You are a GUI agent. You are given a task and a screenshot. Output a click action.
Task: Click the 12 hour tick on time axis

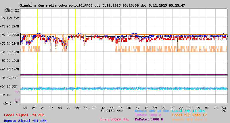point(95,108)
